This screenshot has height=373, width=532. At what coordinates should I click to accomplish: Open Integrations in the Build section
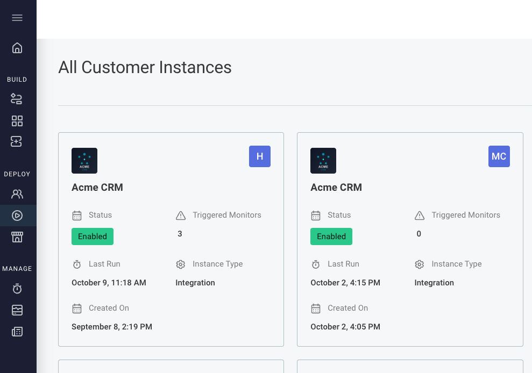(17, 99)
